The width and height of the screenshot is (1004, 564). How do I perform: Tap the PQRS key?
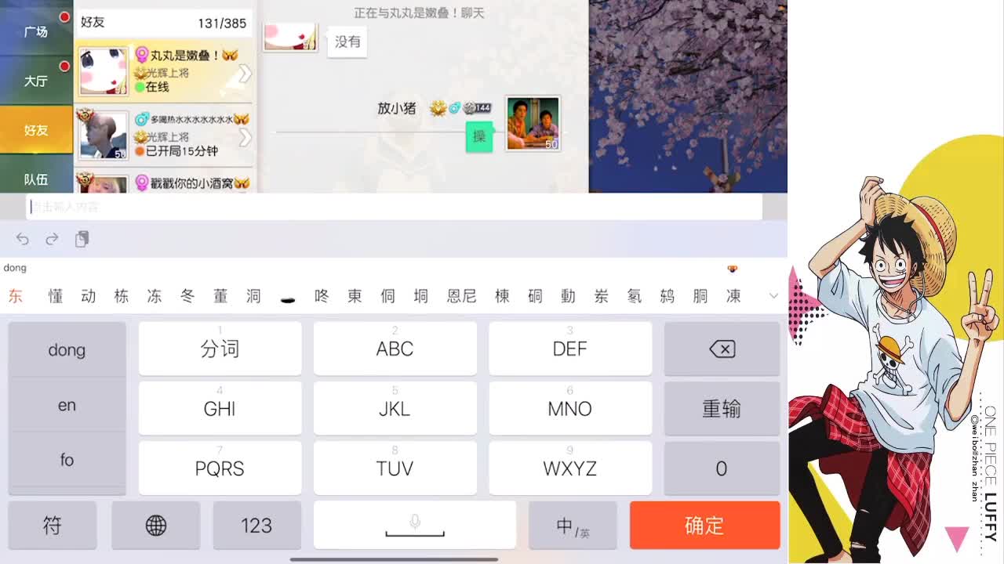pos(220,468)
